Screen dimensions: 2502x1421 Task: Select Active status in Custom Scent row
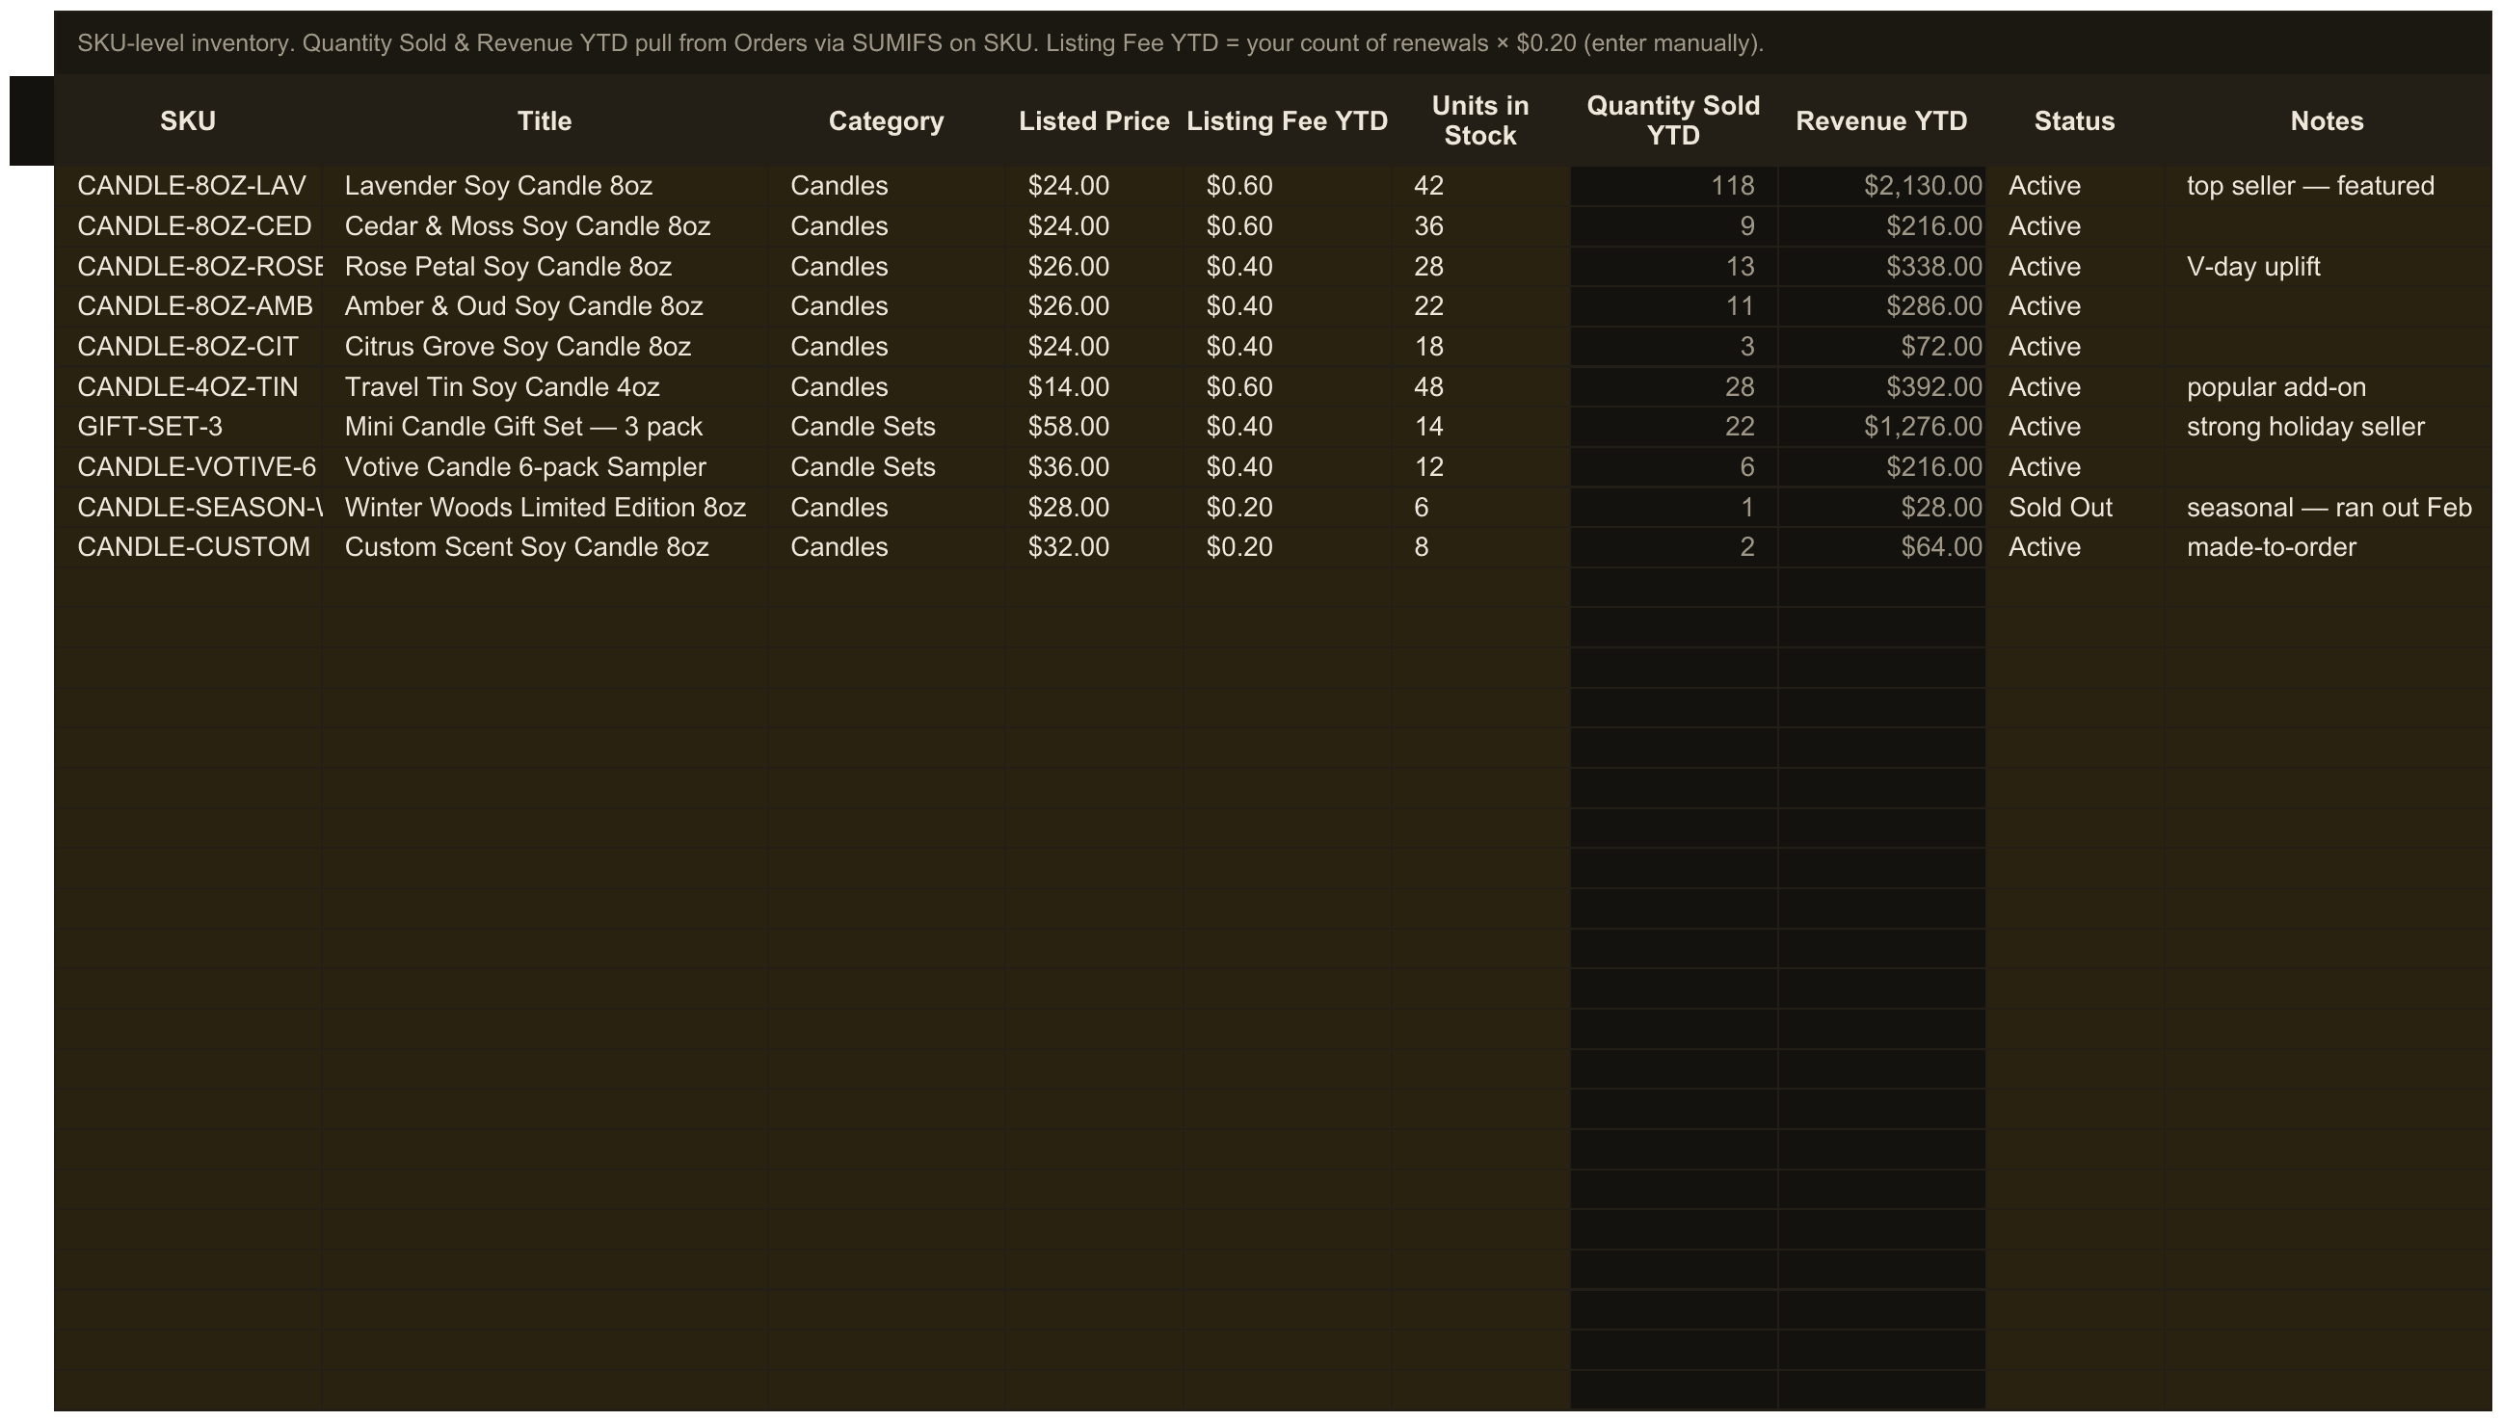2074,547
